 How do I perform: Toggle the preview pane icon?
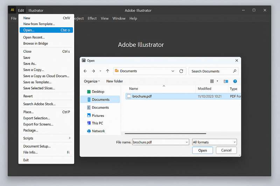[x=226, y=81]
